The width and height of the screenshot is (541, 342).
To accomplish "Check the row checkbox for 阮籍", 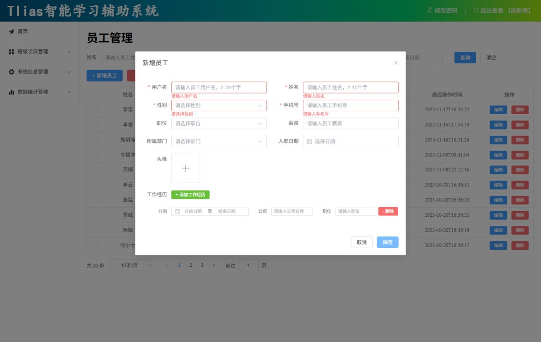I will click(96, 230).
